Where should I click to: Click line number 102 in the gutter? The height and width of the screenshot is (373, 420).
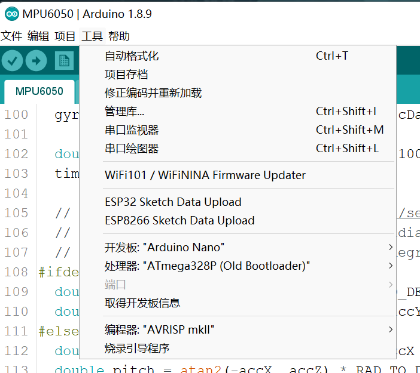click(x=16, y=154)
